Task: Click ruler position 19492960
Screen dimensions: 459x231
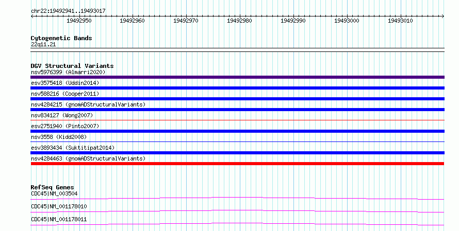Action: (133, 21)
